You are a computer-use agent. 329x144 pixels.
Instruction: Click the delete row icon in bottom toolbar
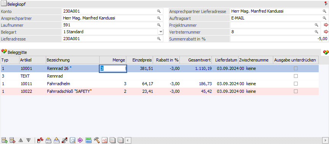tap(13, 140)
